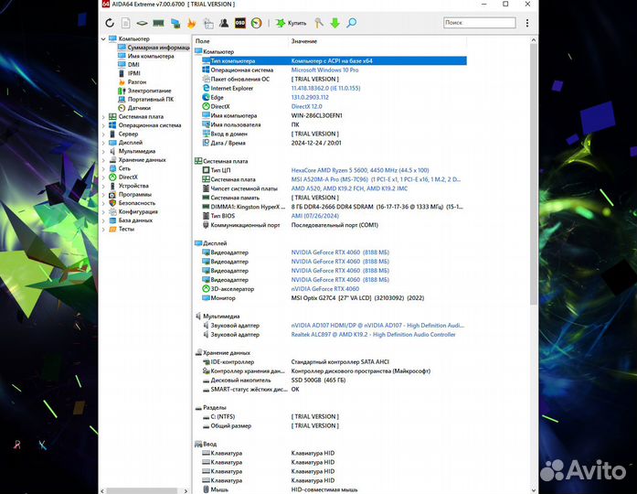The height and width of the screenshot is (494, 637).
Task: Expand the Мультимедиа tree node
Action: click(103, 151)
